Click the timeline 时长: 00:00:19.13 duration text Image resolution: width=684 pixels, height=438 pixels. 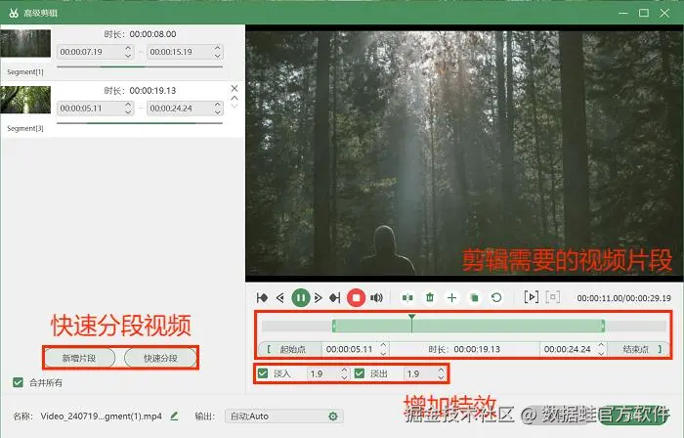tap(464, 349)
